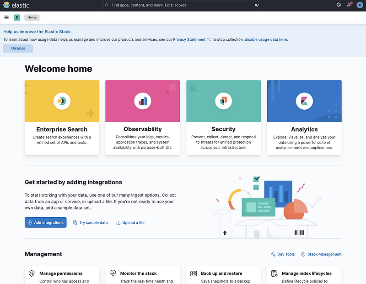Open Back up and restore card title

(x=221, y=273)
